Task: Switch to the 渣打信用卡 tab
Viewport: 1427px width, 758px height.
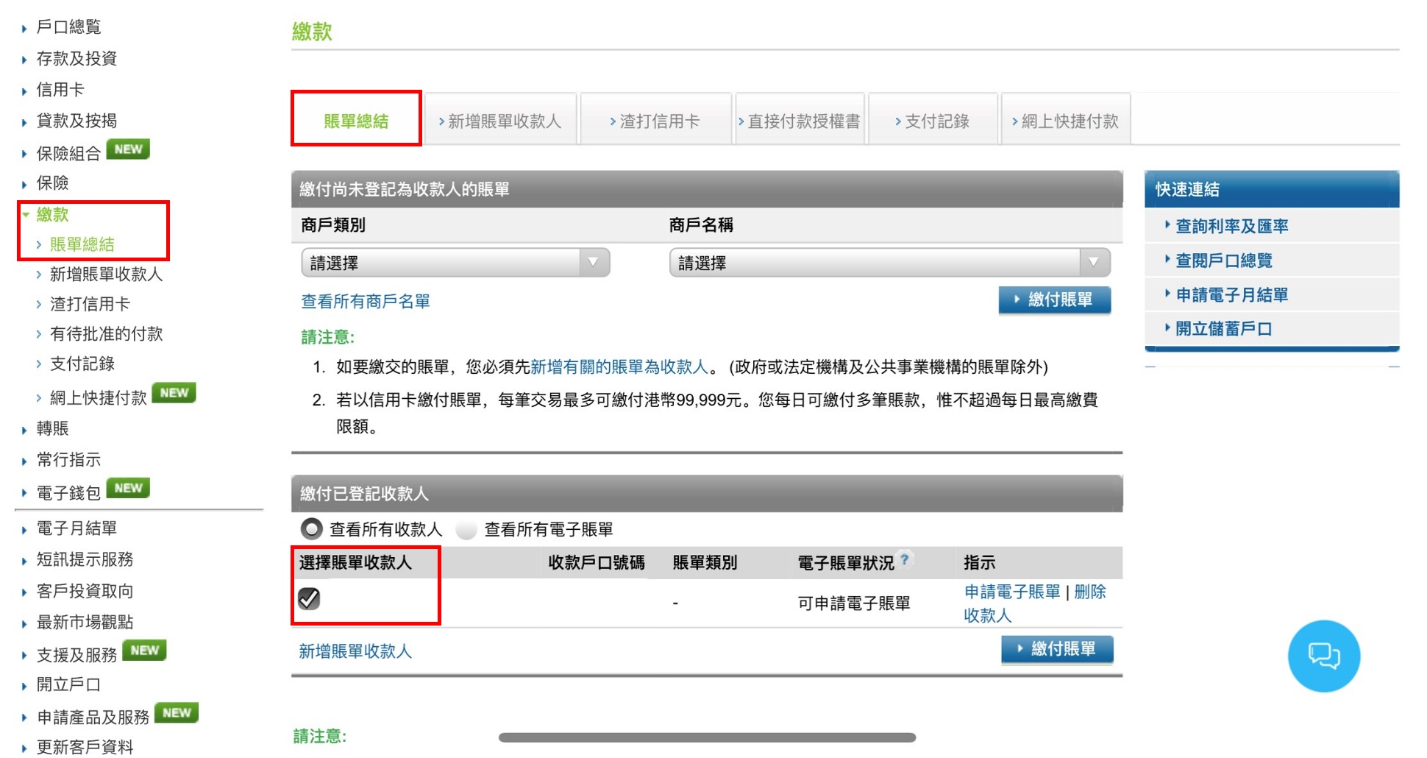Action: coord(657,118)
